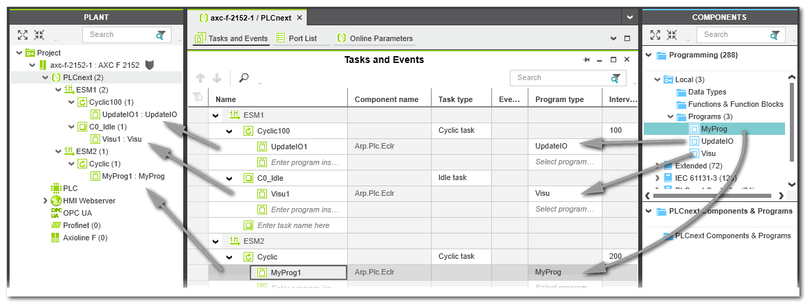The height and width of the screenshot is (304, 807).
Task: Collapse the Programs folder in COMPONENTS
Action: (x=669, y=116)
